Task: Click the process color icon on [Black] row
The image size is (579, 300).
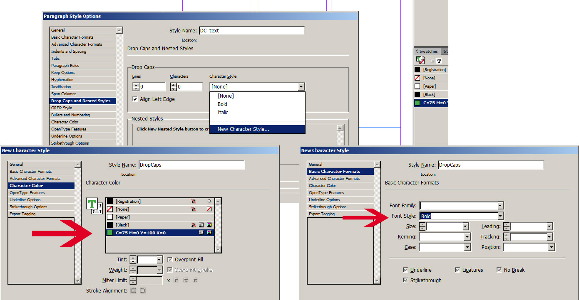Action: click(x=201, y=225)
